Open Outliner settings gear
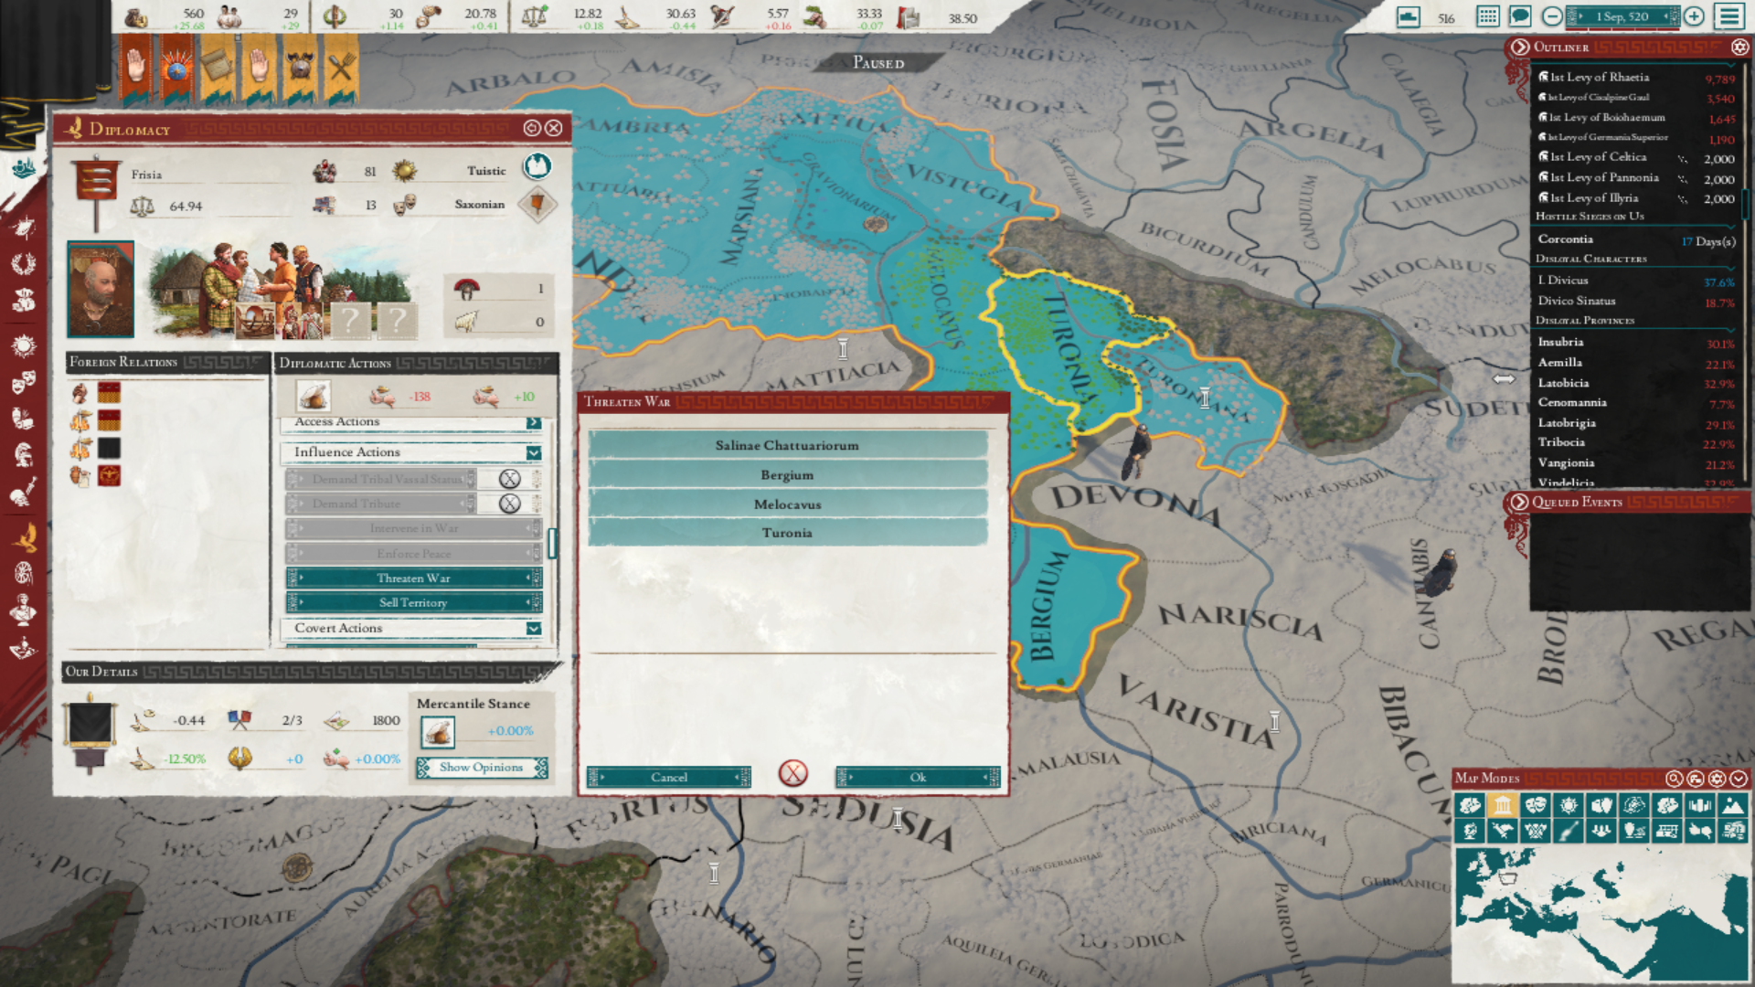 1739,47
